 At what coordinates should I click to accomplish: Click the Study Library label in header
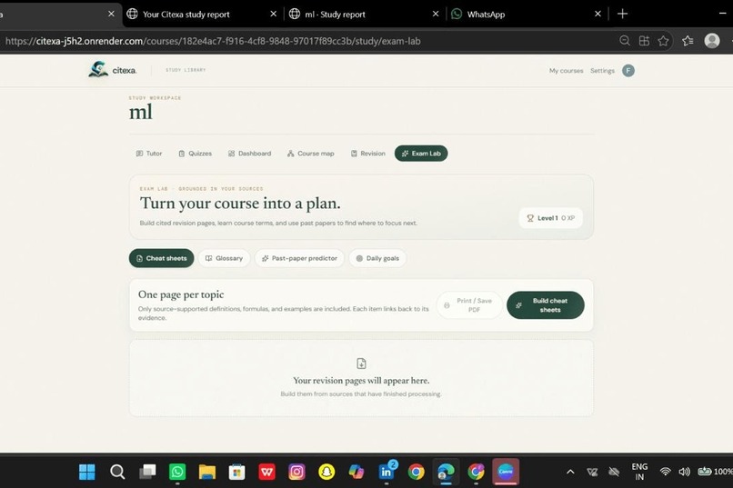(186, 70)
